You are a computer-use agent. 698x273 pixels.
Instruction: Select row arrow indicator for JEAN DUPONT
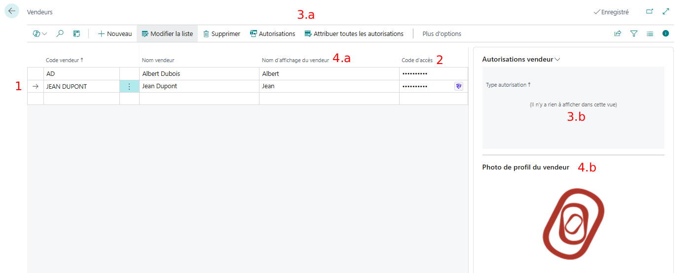point(36,86)
